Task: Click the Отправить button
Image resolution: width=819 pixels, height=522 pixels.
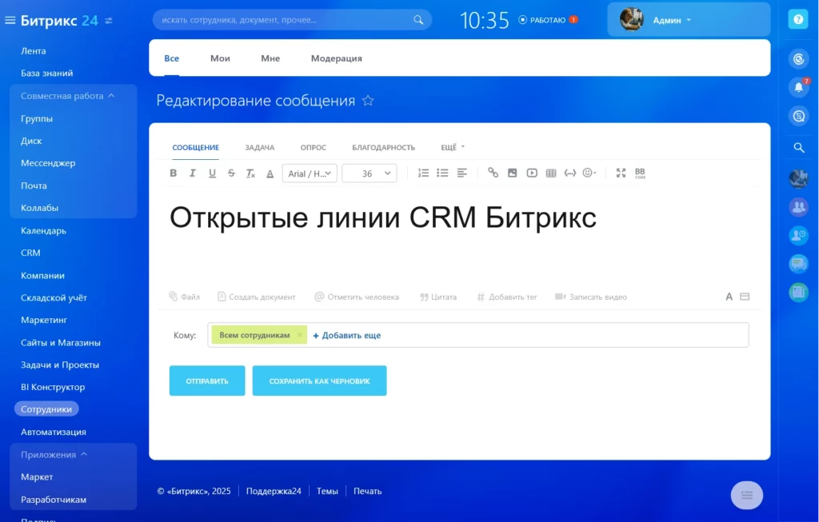Action: click(x=206, y=381)
